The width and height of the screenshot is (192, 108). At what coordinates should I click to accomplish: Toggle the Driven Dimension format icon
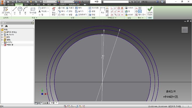(x=140, y=8)
